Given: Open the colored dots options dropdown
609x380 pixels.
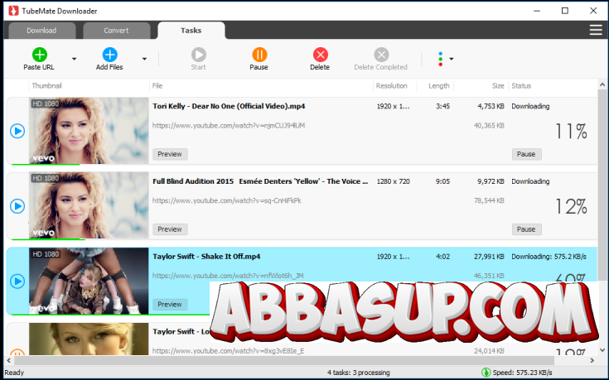Looking at the screenshot, I should 445,59.
